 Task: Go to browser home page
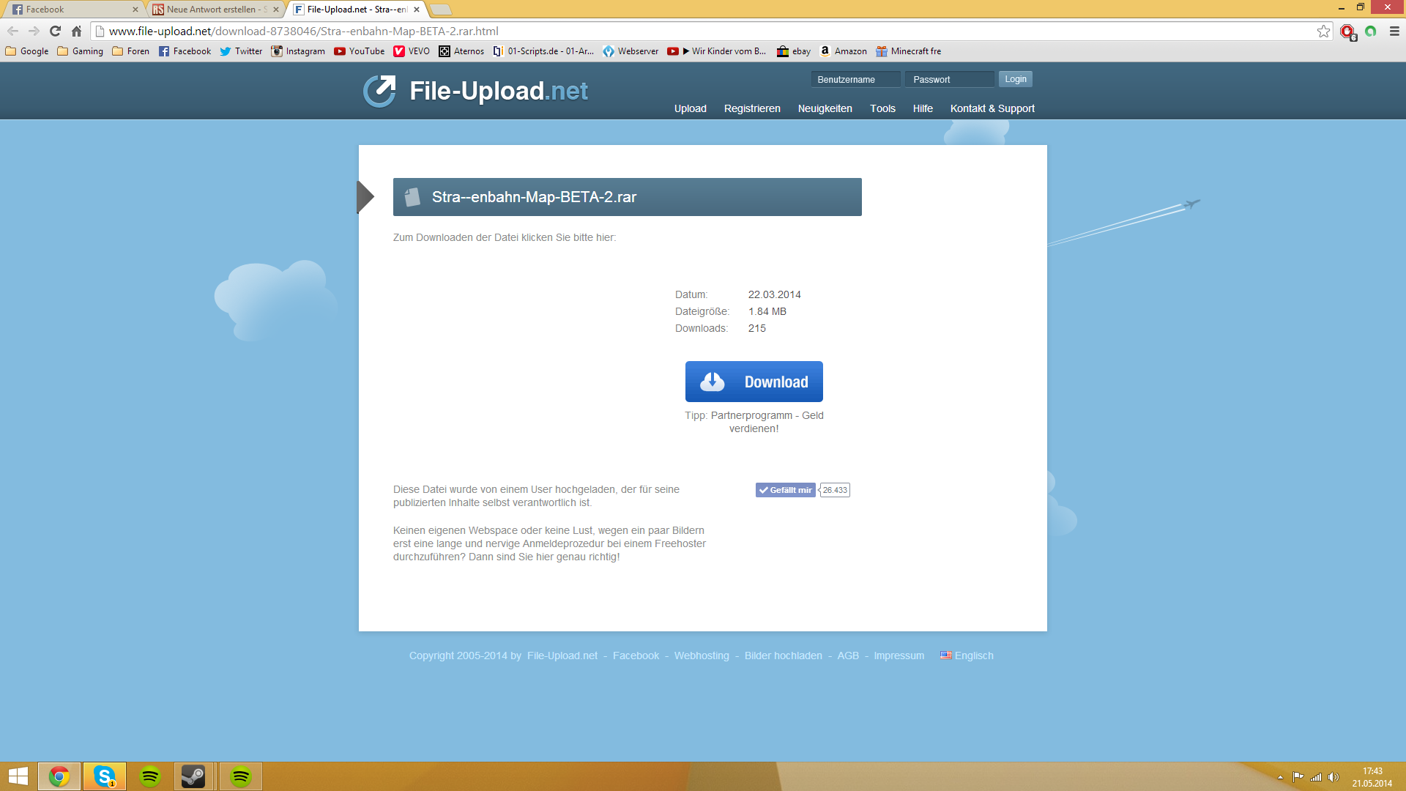click(x=76, y=31)
